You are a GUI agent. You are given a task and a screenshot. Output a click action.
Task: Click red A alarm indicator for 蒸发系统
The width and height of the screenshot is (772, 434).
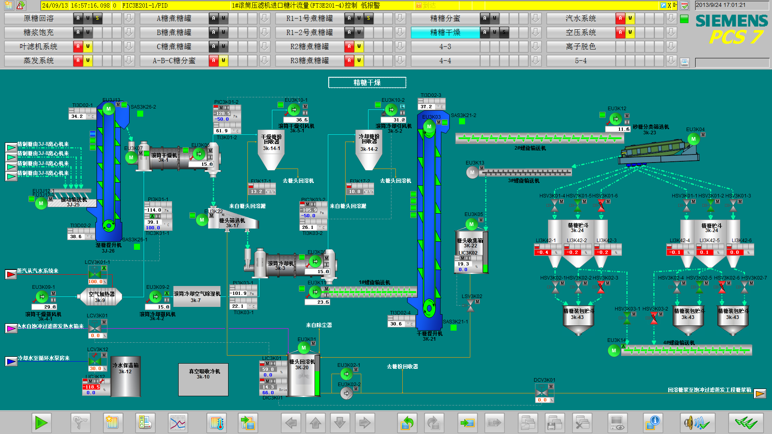click(78, 61)
